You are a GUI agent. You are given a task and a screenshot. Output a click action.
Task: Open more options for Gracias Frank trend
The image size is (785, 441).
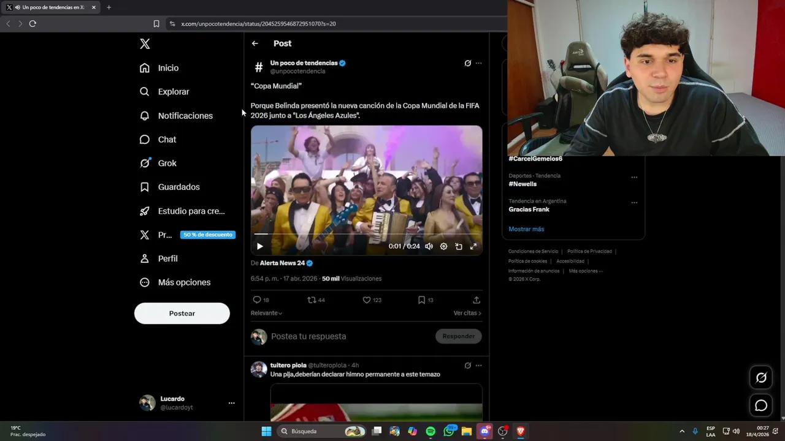pyautogui.click(x=634, y=203)
